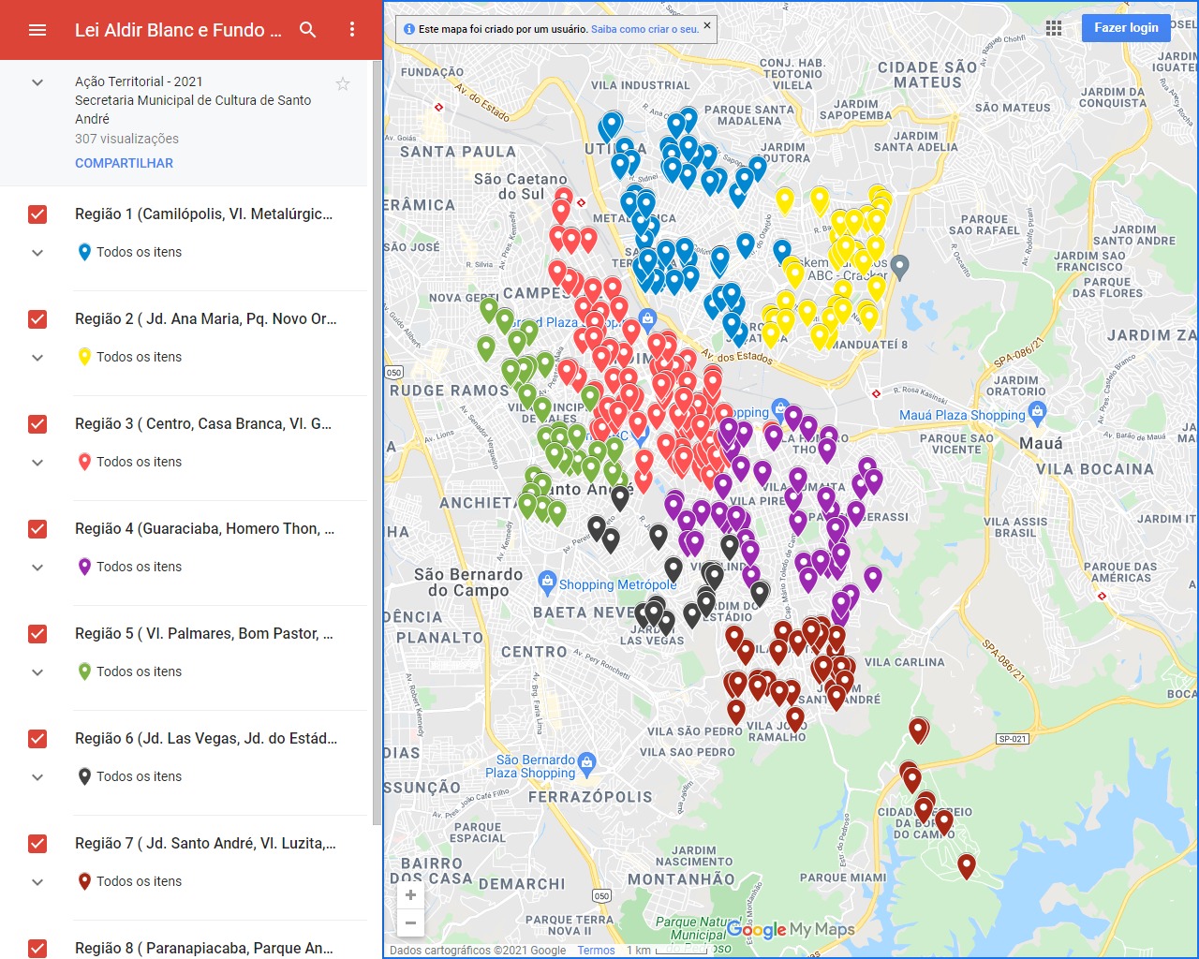Click the Lei Aldir Blanc e Fundo map title
Screen dimensions: 1199x959
click(178, 30)
